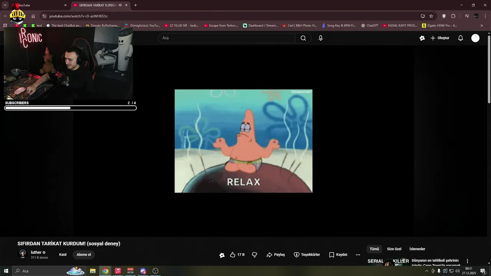Viewport: 491px width, 276px height.
Task: Click the Katıl join button
Action: click(63, 255)
